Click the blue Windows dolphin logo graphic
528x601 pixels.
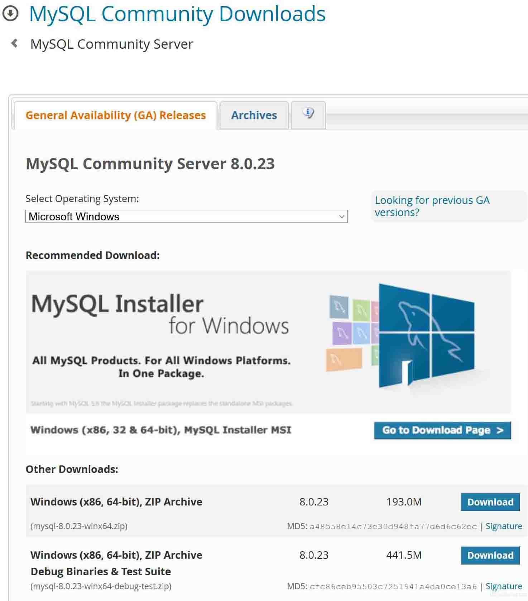coord(426,335)
